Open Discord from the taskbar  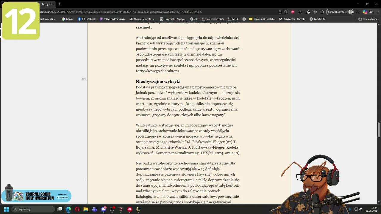click(x=103, y=209)
